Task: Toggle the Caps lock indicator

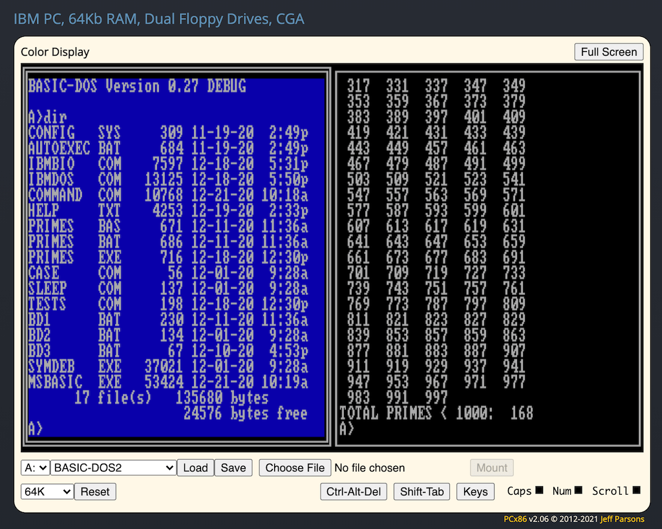Action: pyautogui.click(x=539, y=490)
